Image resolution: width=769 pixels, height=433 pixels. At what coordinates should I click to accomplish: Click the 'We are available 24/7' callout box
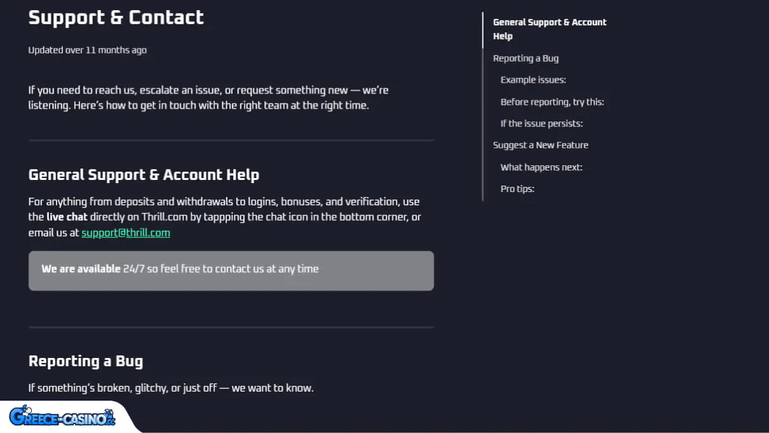[231, 271]
